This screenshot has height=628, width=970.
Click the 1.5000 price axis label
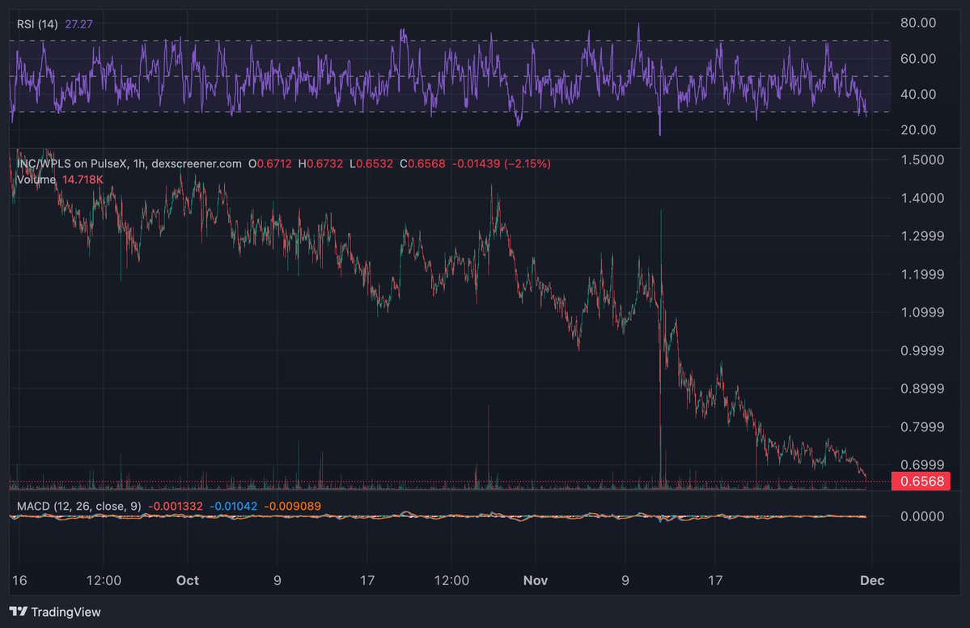point(922,159)
